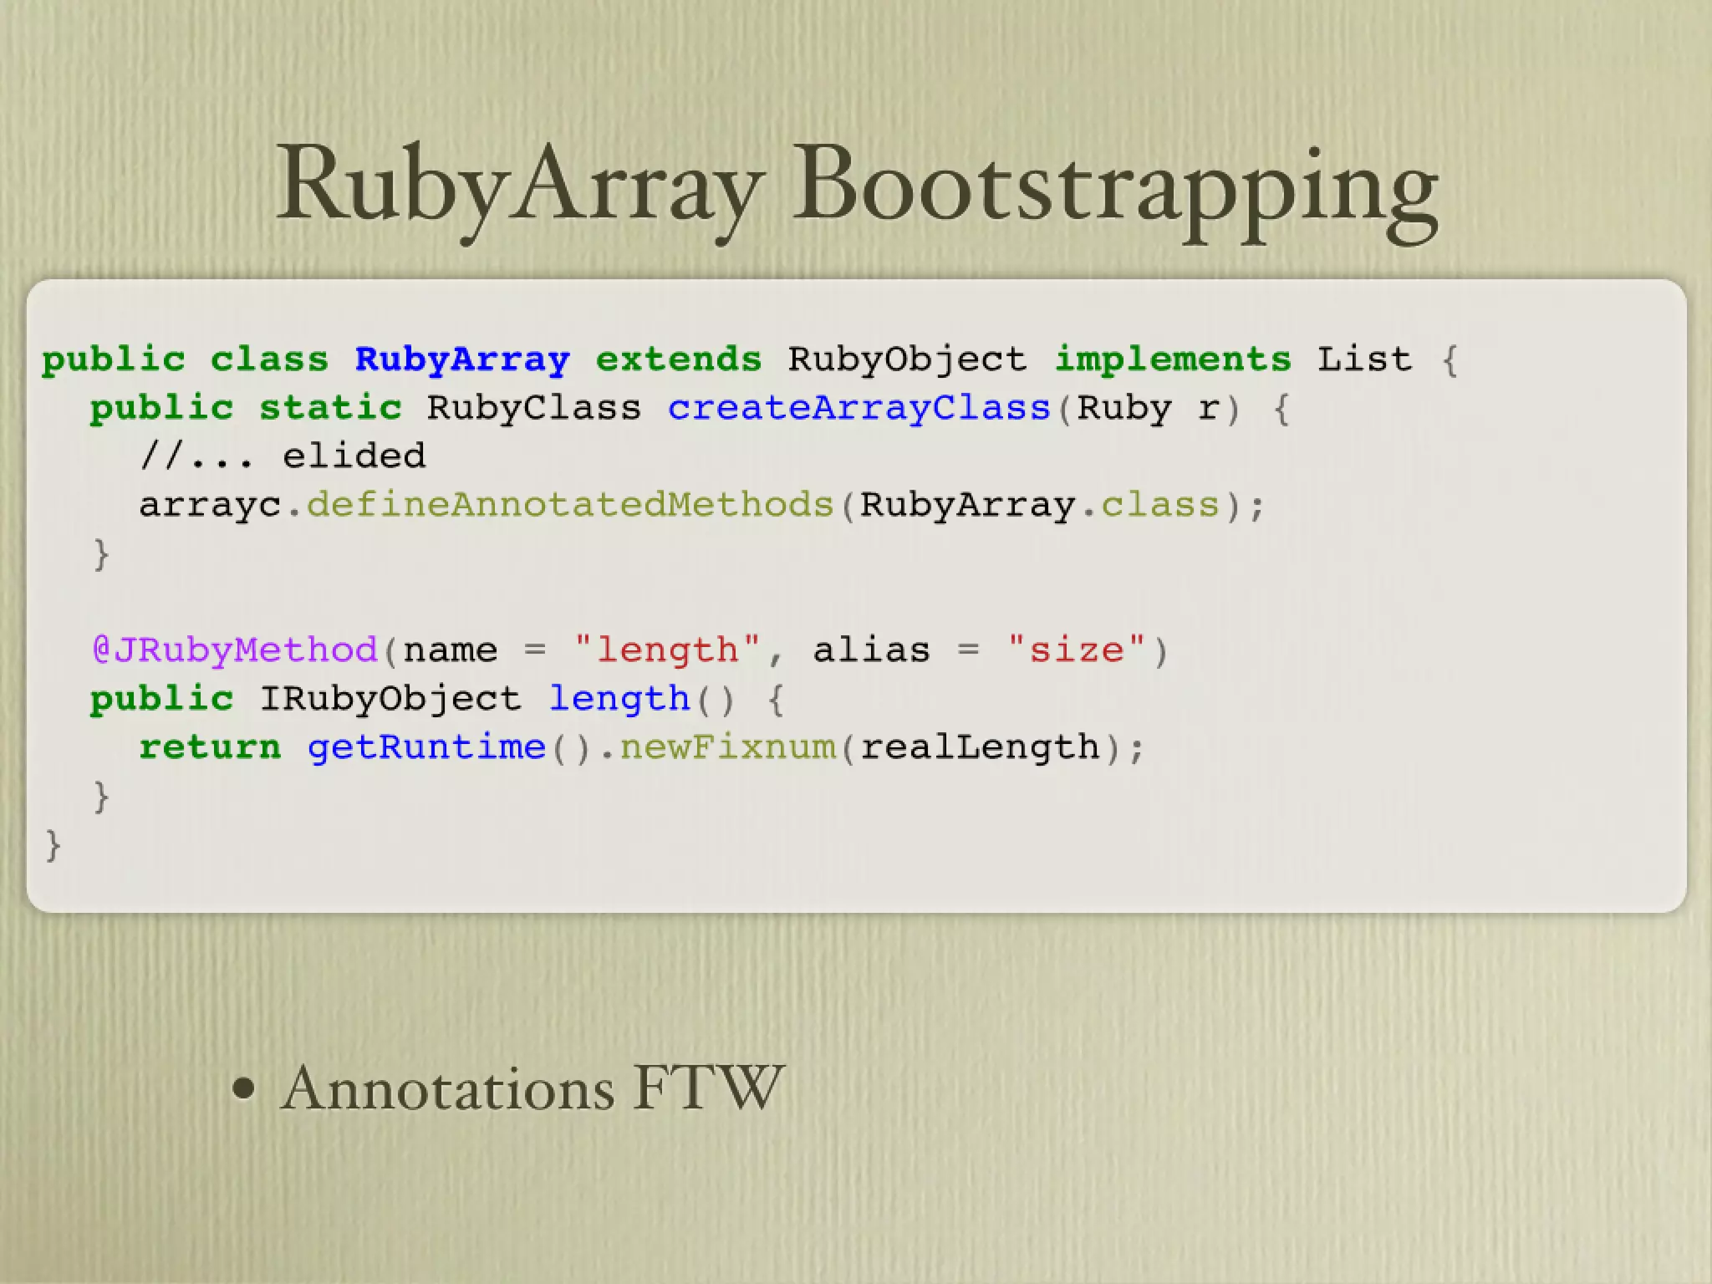
Task: Click the word "alias" in the annotation
Action: (871, 650)
